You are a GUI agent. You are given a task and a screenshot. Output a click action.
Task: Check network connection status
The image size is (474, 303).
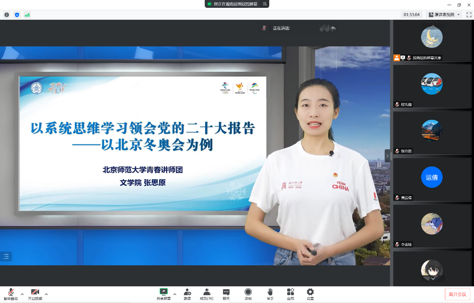tap(27, 15)
